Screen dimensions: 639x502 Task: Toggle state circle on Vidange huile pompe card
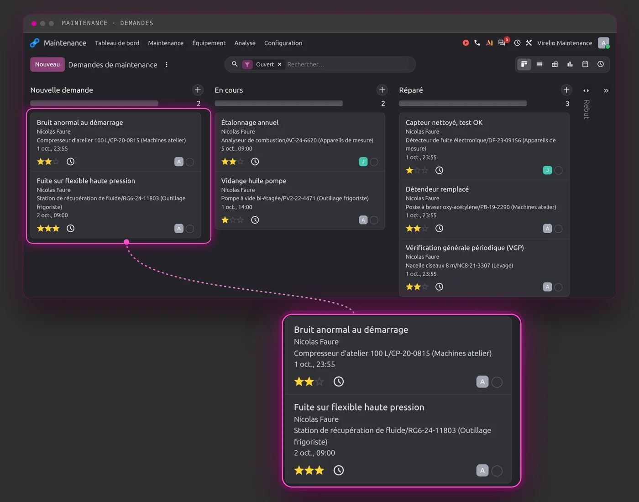(374, 220)
